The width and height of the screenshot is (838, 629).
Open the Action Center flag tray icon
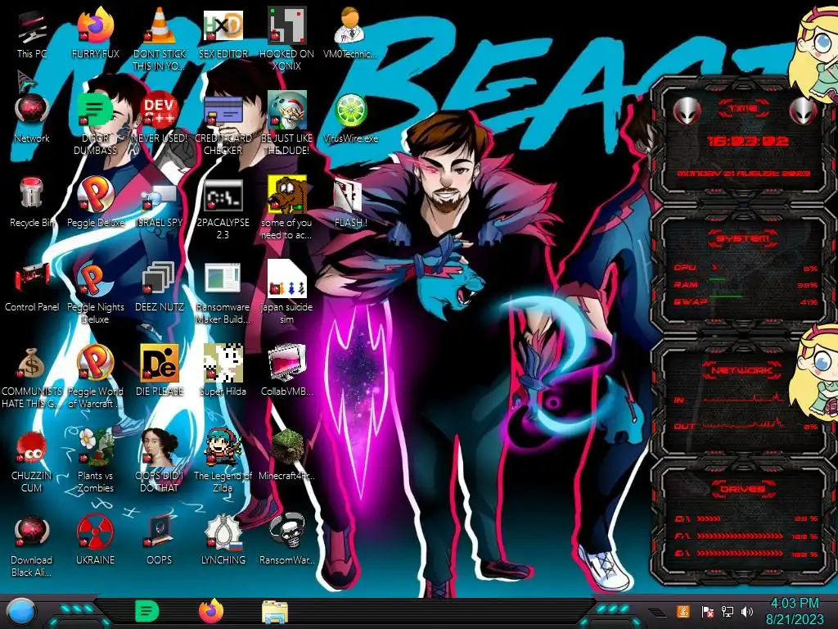[x=707, y=612]
